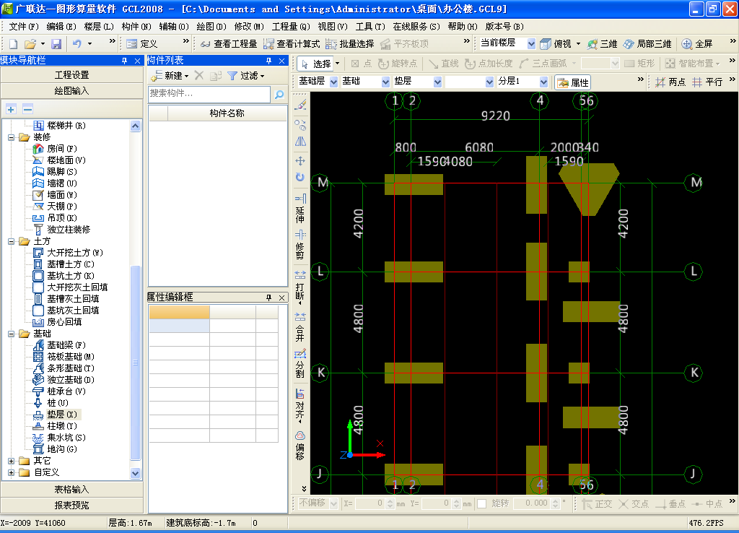Open 查看计算式 tool

coord(292,44)
